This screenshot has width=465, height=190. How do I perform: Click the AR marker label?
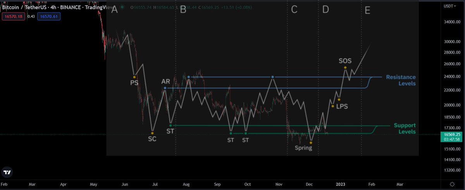(165, 82)
